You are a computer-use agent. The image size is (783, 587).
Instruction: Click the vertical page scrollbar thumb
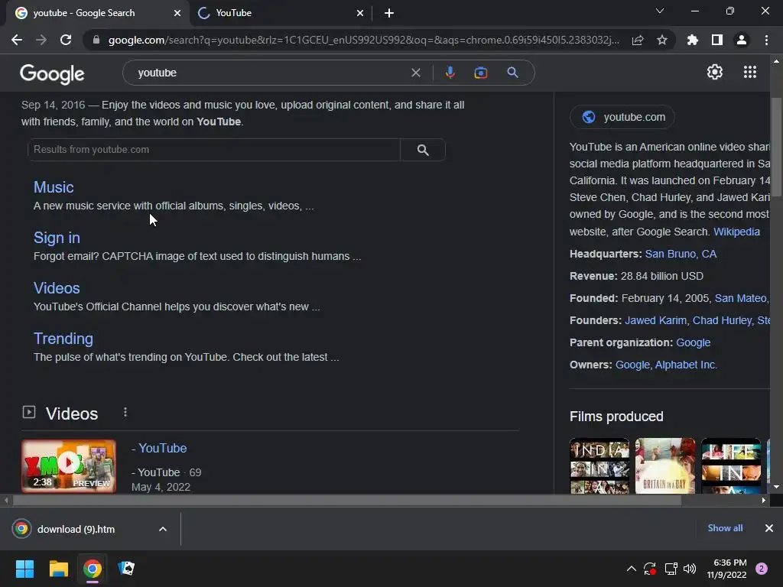pos(776,148)
